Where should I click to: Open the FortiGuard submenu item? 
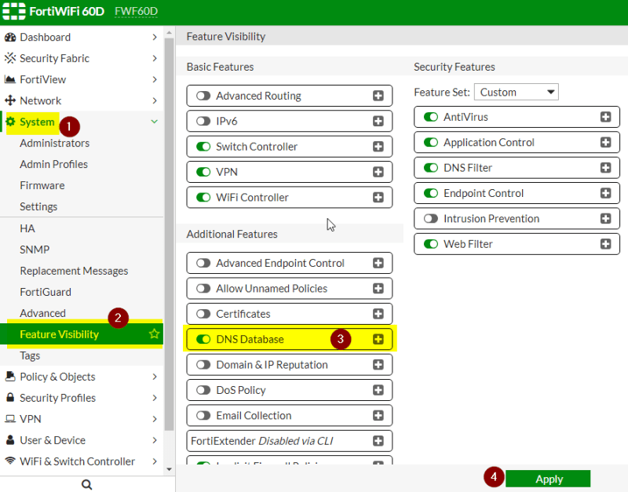(x=46, y=292)
